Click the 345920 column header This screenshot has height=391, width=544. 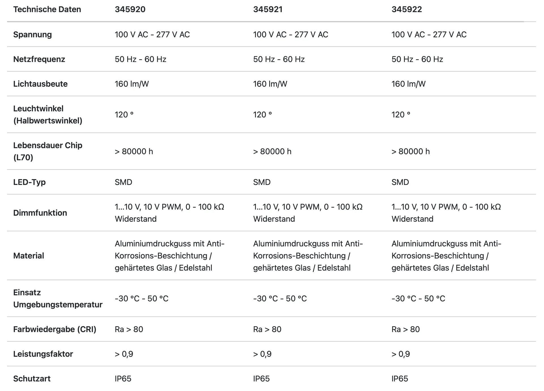(130, 9)
